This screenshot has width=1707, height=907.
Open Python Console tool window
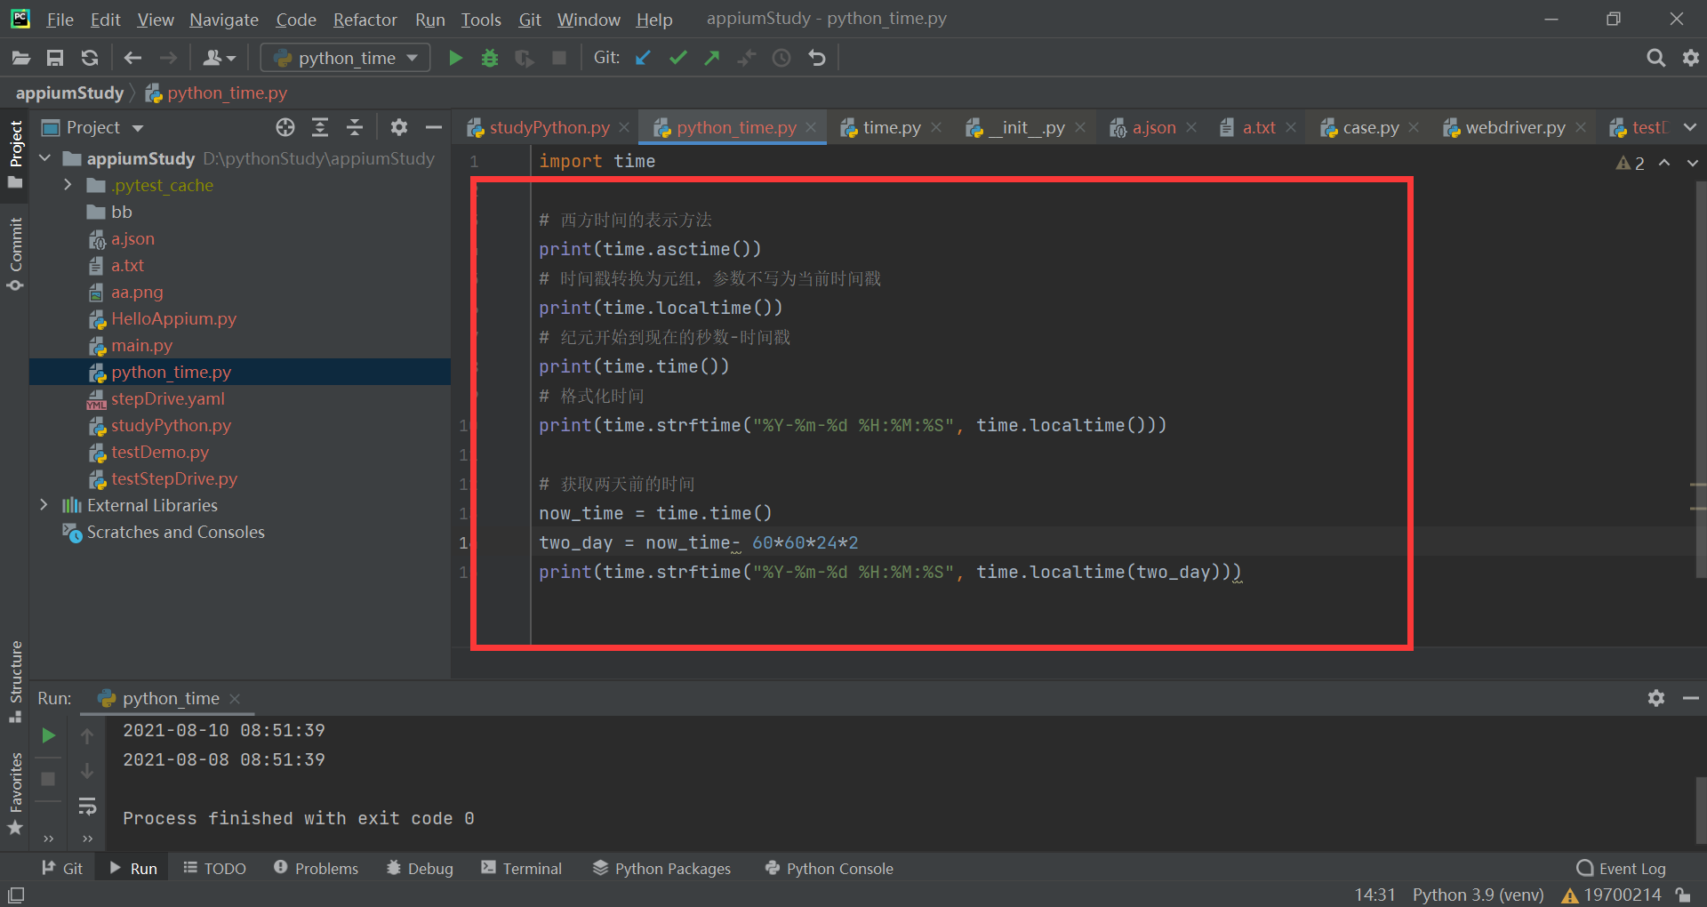pos(829,868)
